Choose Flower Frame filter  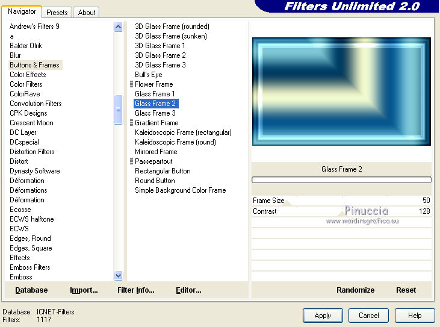tap(153, 84)
